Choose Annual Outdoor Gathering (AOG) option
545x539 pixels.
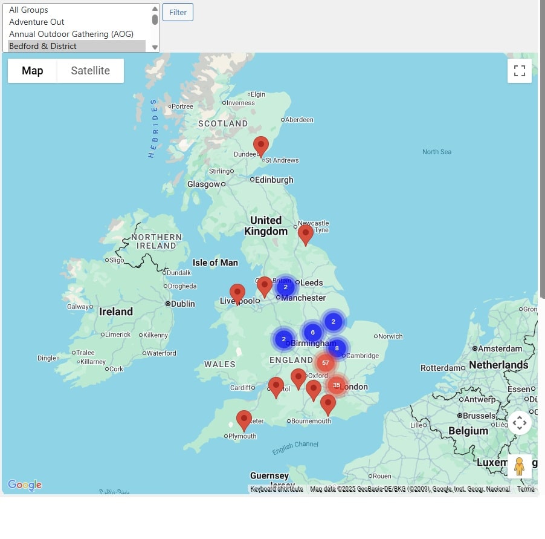71,34
